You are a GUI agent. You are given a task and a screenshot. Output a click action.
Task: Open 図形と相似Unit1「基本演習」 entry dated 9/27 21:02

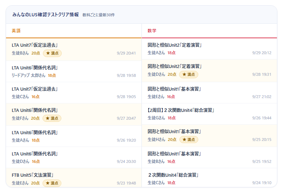click(x=210, y=93)
